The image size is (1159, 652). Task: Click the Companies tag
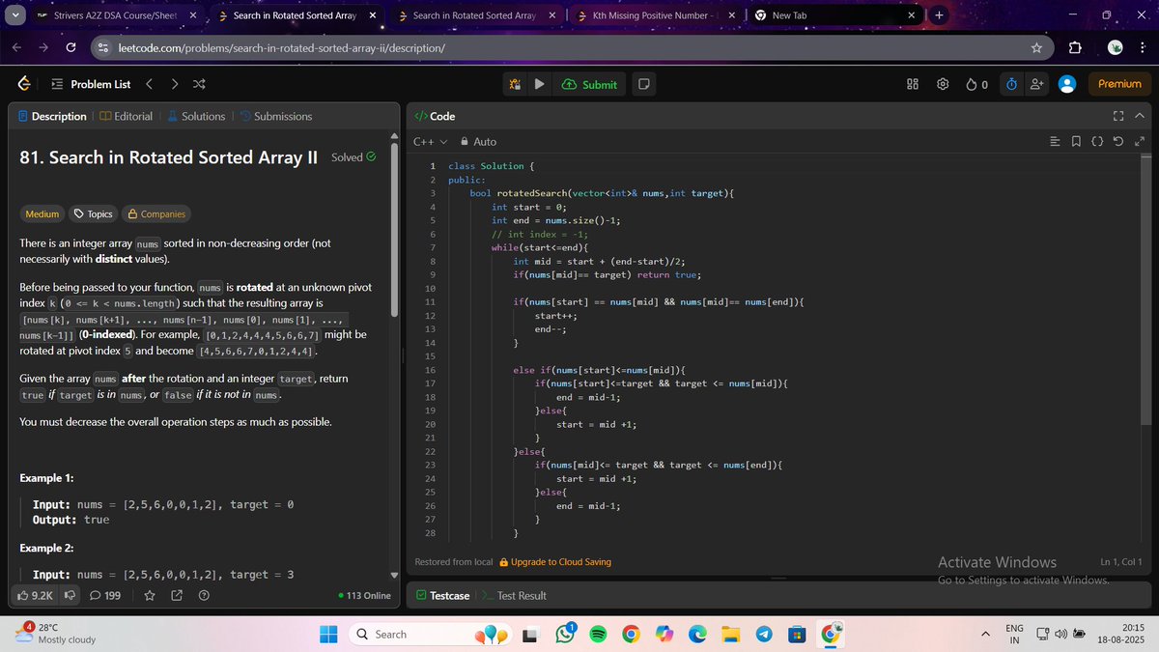pyautogui.click(x=157, y=213)
